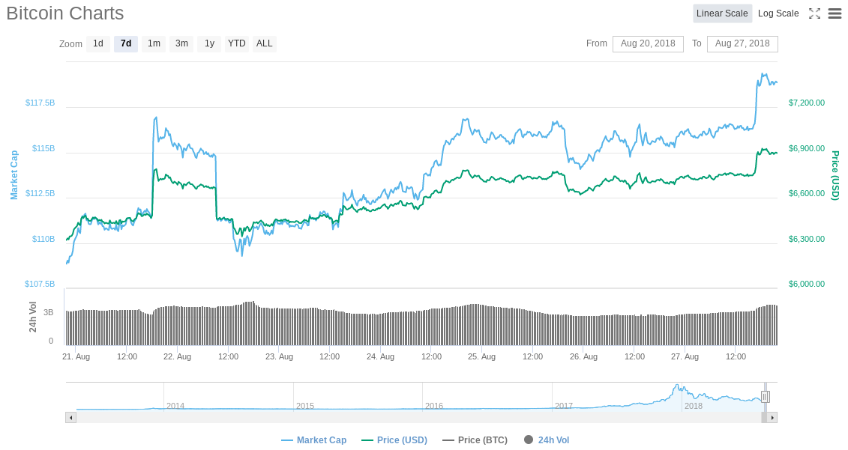
Task: Select the 1y zoom option
Action: (209, 43)
